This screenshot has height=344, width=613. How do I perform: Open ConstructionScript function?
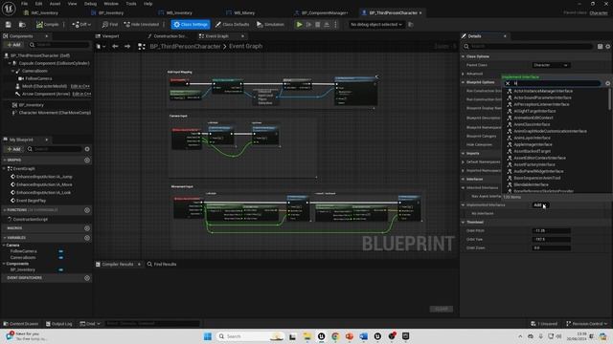click(x=31, y=219)
